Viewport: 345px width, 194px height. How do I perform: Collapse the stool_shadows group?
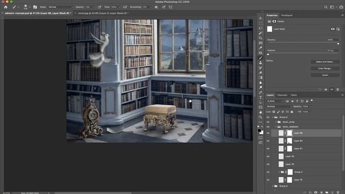click(276, 127)
